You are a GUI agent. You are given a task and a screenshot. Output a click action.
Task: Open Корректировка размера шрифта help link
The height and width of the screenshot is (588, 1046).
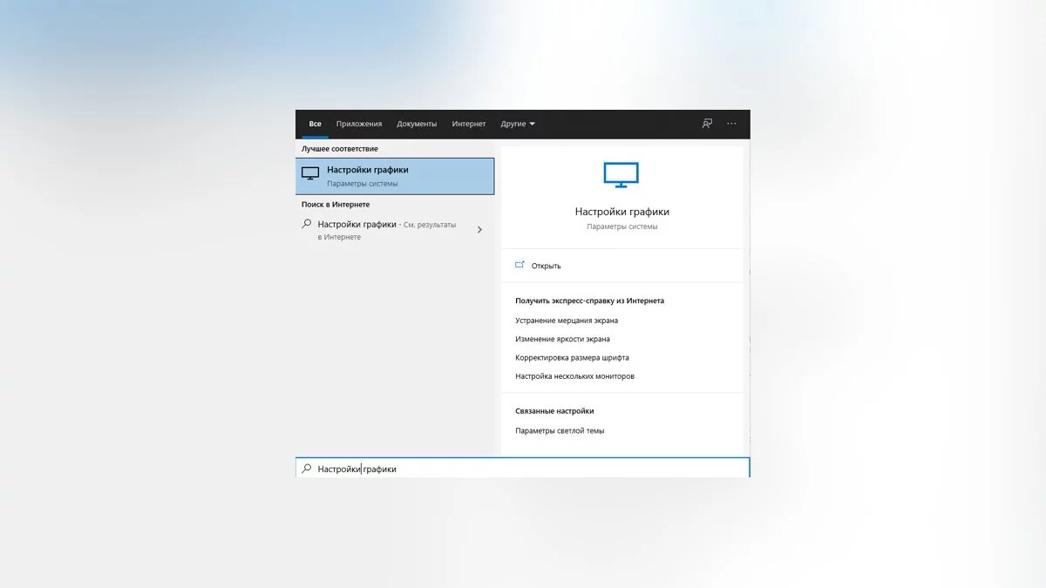coord(572,357)
